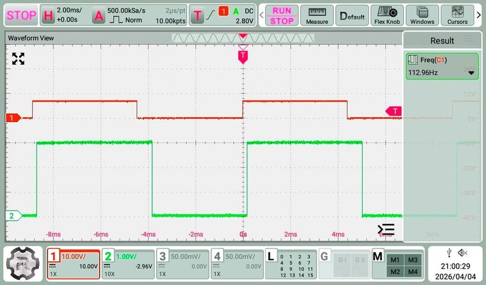Screen dimensions: 486x285
Task: Click channel 4 50.00mV/ scale value
Action: point(240,256)
